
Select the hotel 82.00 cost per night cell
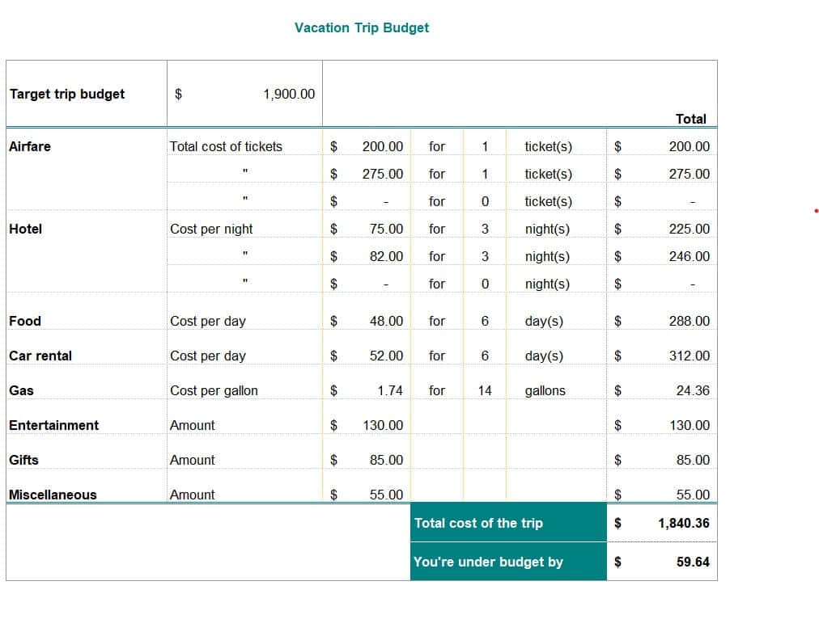click(x=385, y=256)
